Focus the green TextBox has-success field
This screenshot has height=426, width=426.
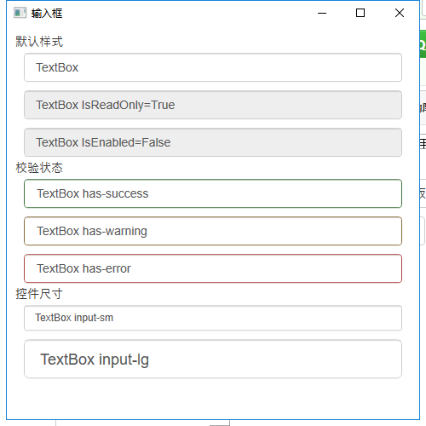[x=213, y=193]
